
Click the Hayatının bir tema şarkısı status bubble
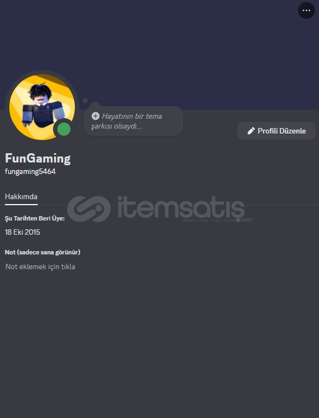click(x=133, y=121)
